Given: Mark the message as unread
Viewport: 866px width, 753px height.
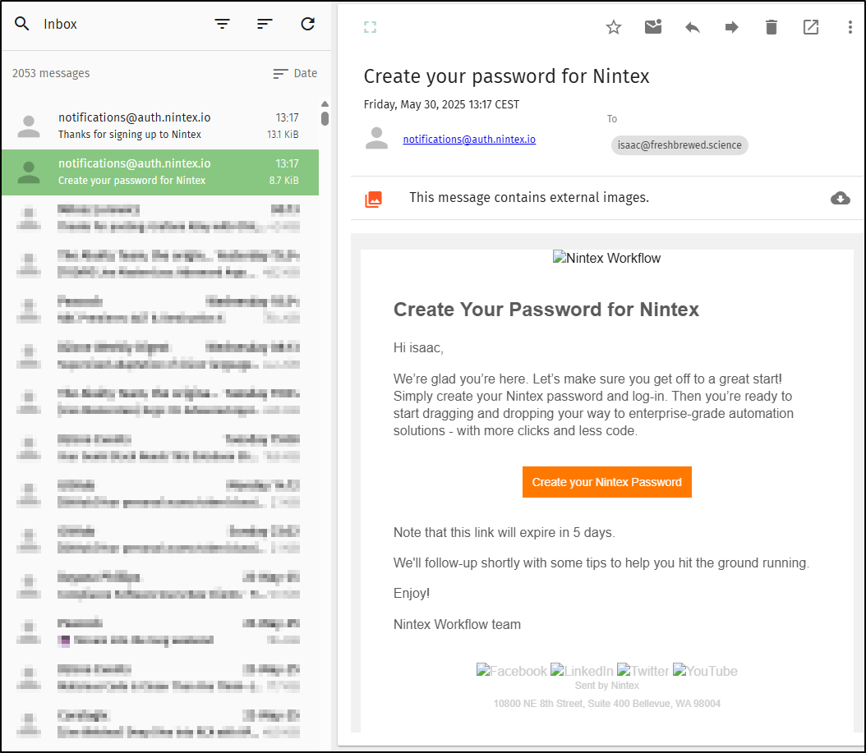Looking at the screenshot, I should 653,26.
